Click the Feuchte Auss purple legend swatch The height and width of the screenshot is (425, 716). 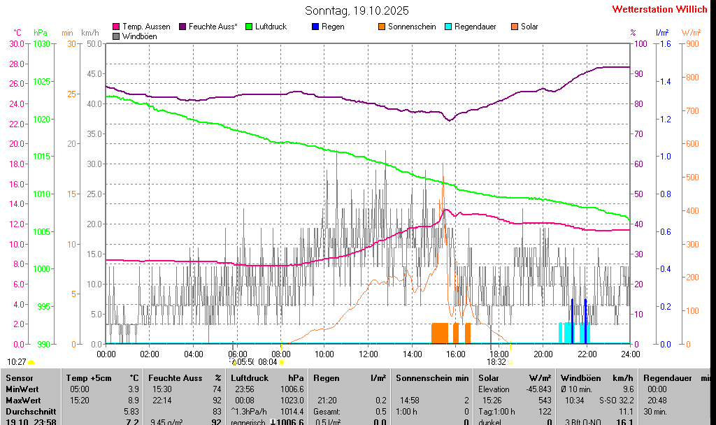[182, 27]
